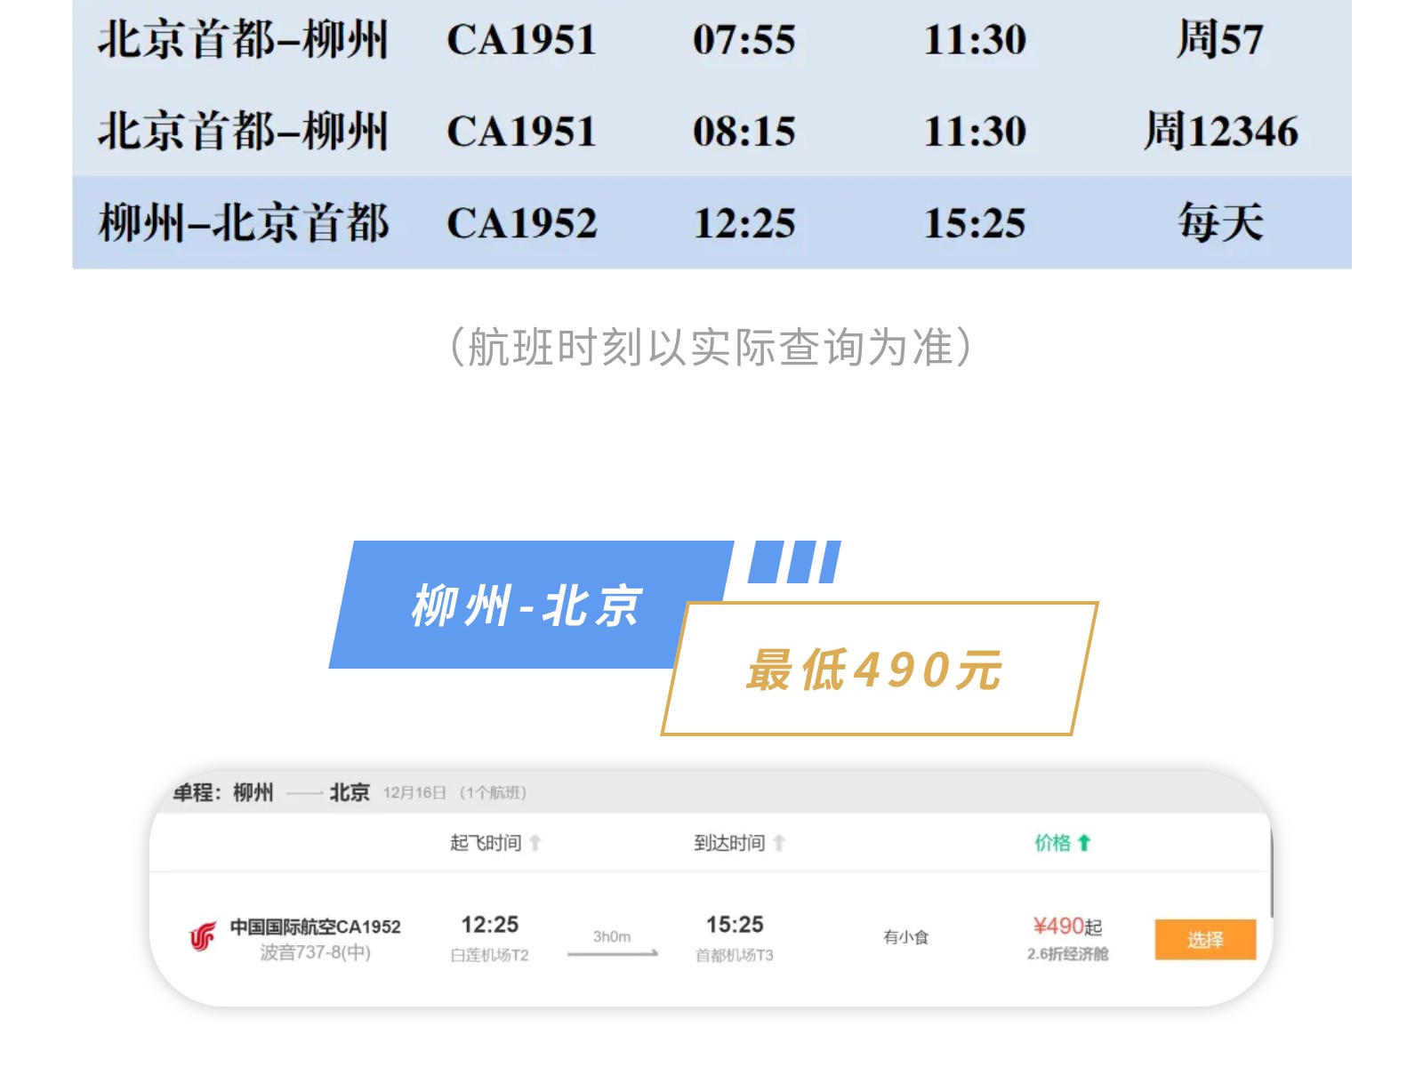The height and width of the screenshot is (1067, 1423).
Task: Select the 2.6折经济舱 cabin discount label
Action: pyautogui.click(x=1067, y=954)
